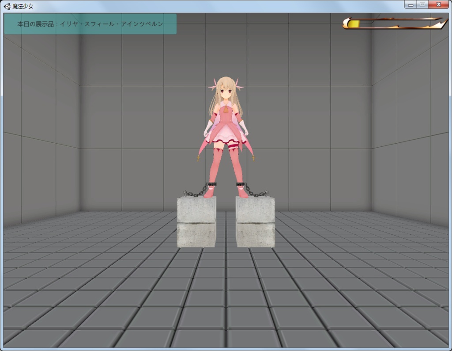Click the left concrete block pedestal
The width and height of the screenshot is (452, 351).
click(x=196, y=221)
